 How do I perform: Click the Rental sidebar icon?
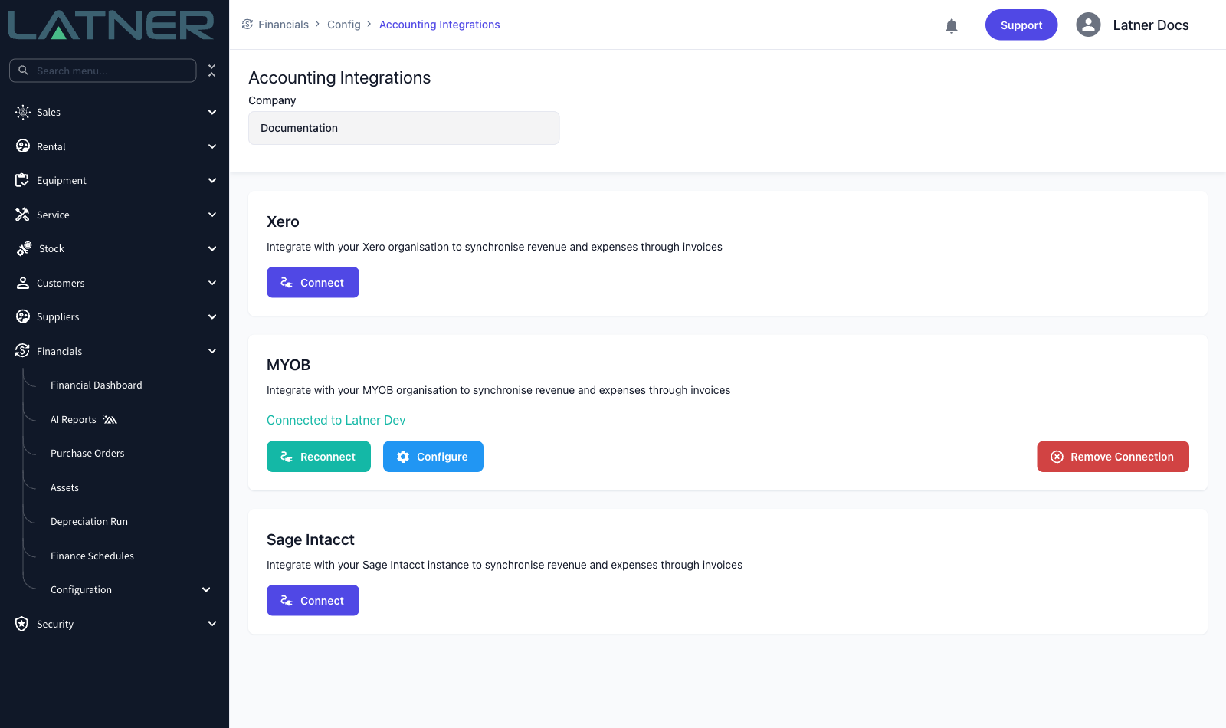(23, 146)
